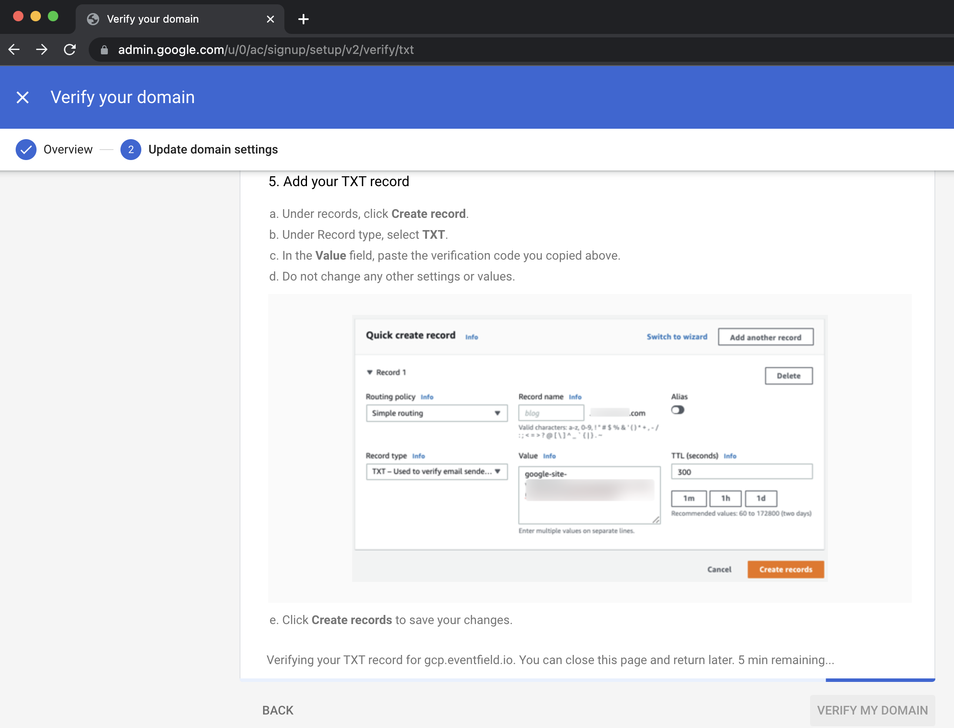This screenshot has width=954, height=728.
Task: Close the Verify your domain tab
Action: 270,19
